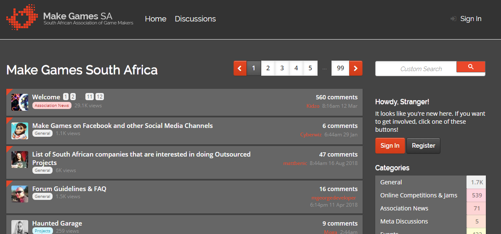
Task: Click Sign In in the top header
Action: 471,19
